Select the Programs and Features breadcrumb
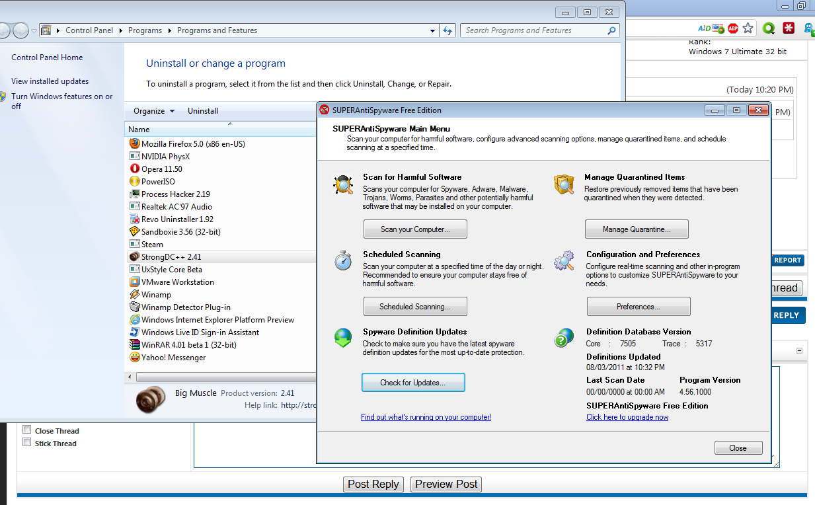The image size is (815, 505). [x=217, y=30]
